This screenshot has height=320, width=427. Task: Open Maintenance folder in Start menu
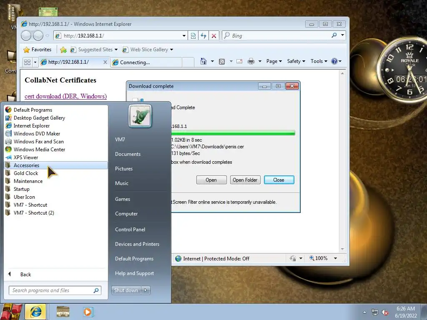point(56,181)
